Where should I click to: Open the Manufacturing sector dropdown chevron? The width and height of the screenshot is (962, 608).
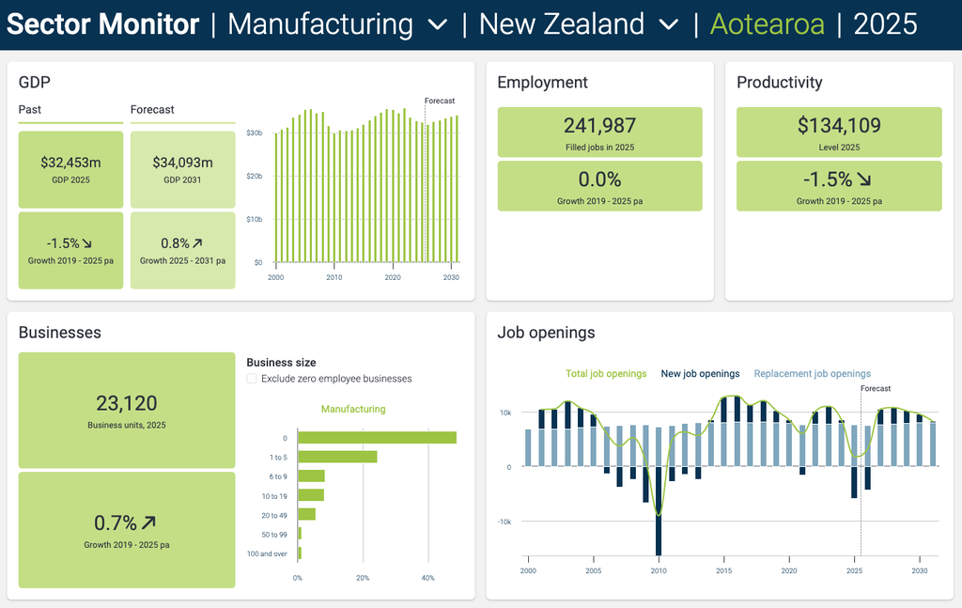tap(438, 25)
